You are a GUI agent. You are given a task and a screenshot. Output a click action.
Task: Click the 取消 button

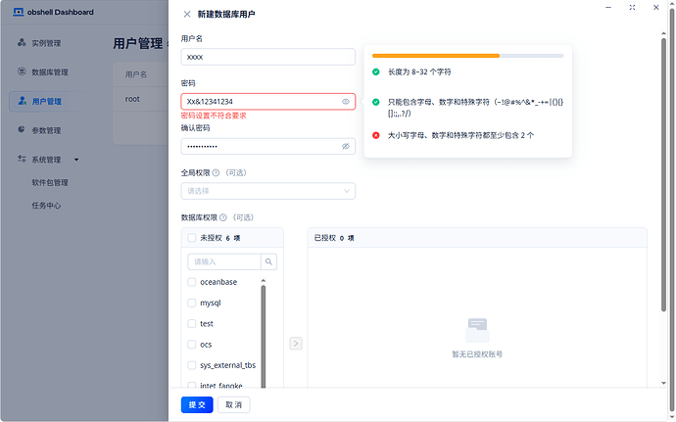(x=234, y=404)
